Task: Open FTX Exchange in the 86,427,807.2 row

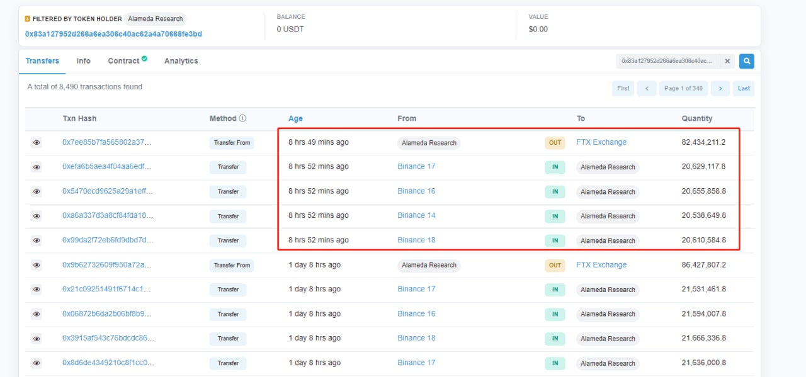Action: (x=601, y=265)
